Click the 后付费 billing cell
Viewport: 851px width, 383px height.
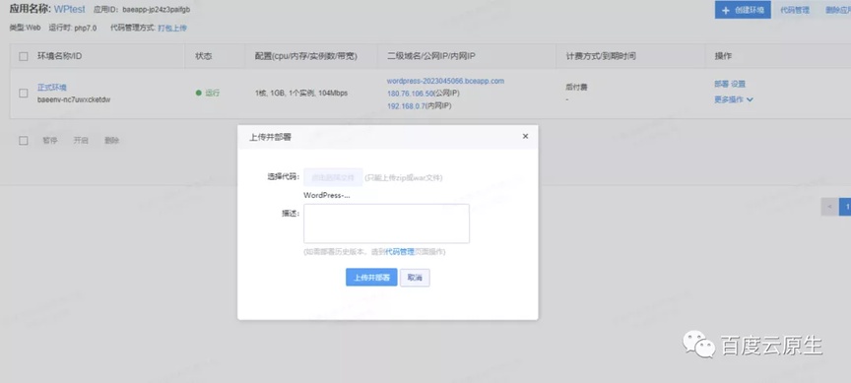click(x=576, y=87)
